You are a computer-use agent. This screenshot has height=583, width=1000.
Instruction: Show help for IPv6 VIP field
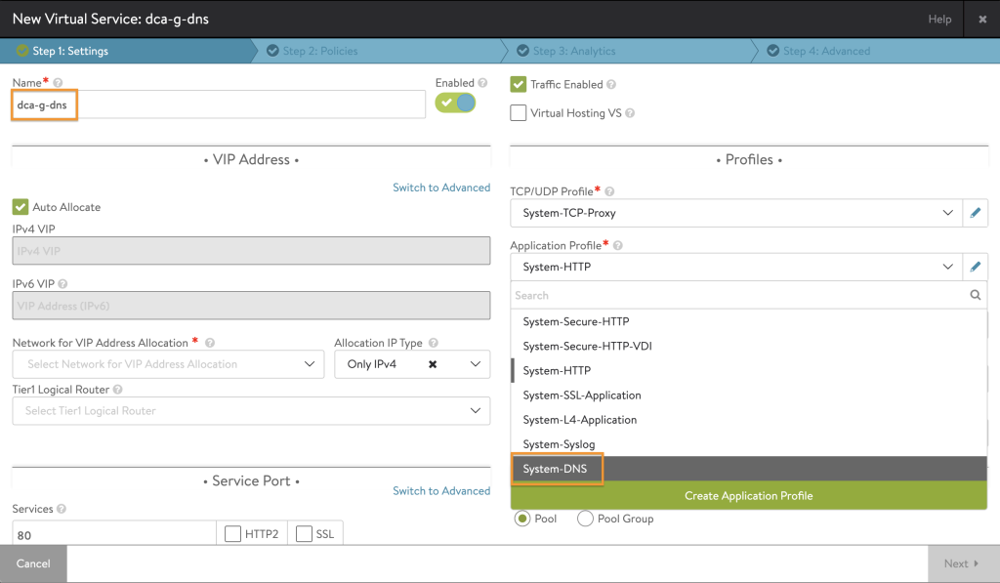coord(62,284)
